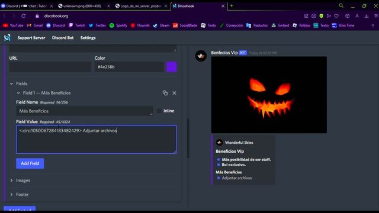The height and width of the screenshot is (213, 379).
Task: Close the Discohook browser tab
Action: point(223,6)
